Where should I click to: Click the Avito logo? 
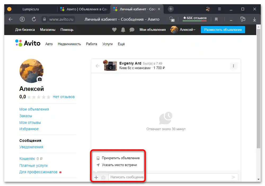point(28,43)
